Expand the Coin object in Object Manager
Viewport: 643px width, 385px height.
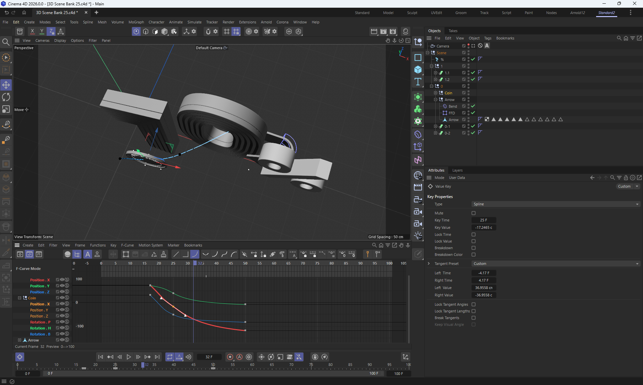pyautogui.click(x=435, y=93)
